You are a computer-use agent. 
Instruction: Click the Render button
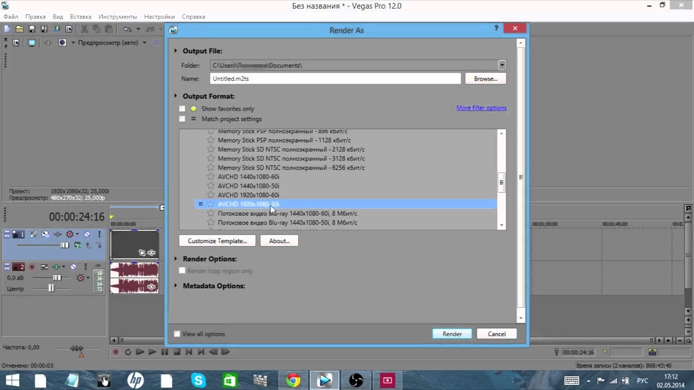(452, 334)
